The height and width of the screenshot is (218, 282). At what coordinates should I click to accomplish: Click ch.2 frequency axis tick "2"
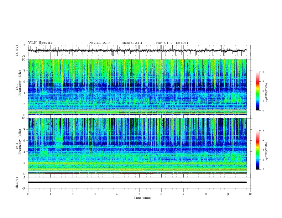(25, 163)
